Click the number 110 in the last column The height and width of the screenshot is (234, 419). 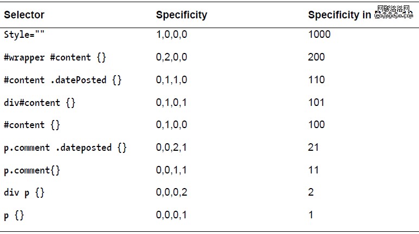pos(317,80)
